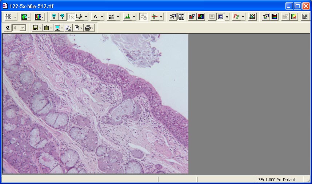Expand the dropdown arrow beside the color wheel
This screenshot has height=184, width=312.
pos(43,17)
